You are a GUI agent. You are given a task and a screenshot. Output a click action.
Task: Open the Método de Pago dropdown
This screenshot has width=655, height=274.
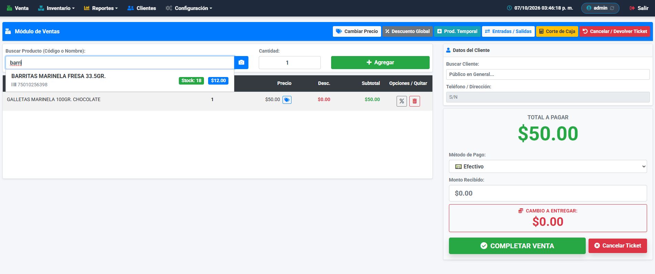pos(548,166)
